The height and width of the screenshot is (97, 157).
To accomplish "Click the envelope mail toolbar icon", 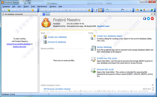I will point(148,10).
